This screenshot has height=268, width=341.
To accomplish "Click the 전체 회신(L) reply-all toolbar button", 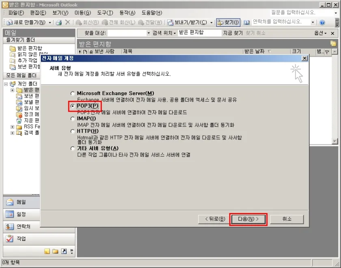I will (119, 22).
